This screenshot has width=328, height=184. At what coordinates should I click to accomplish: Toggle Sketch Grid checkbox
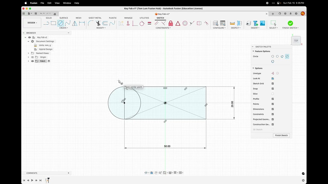273,84
